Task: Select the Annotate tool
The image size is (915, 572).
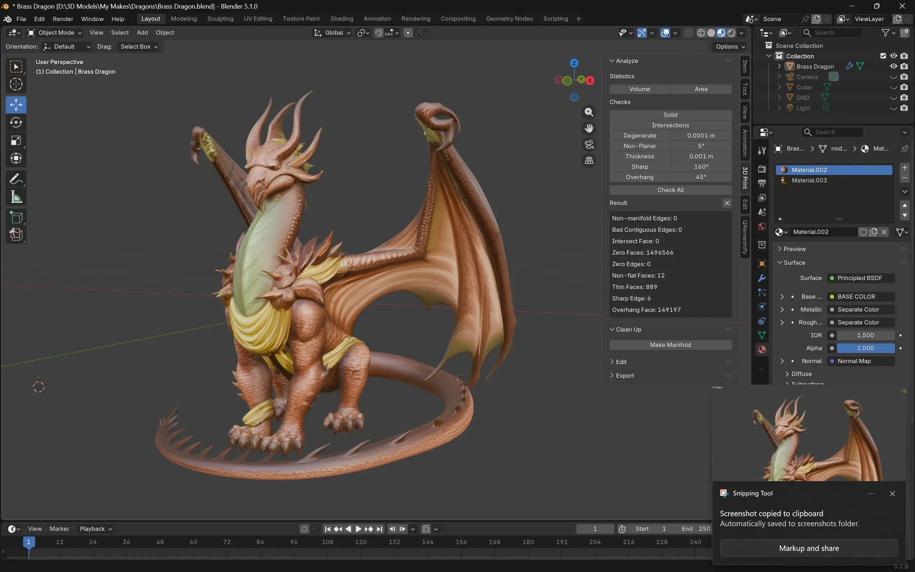Action: point(16,179)
